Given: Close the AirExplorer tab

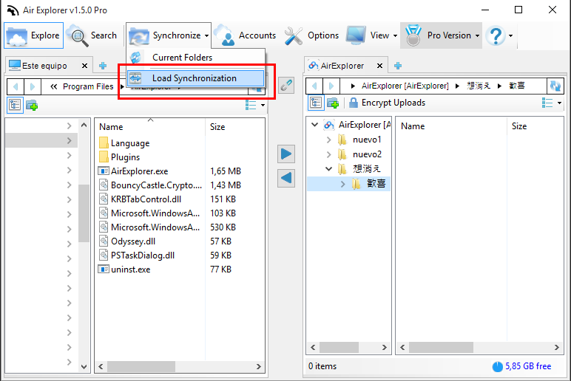Looking at the screenshot, I should 379,66.
